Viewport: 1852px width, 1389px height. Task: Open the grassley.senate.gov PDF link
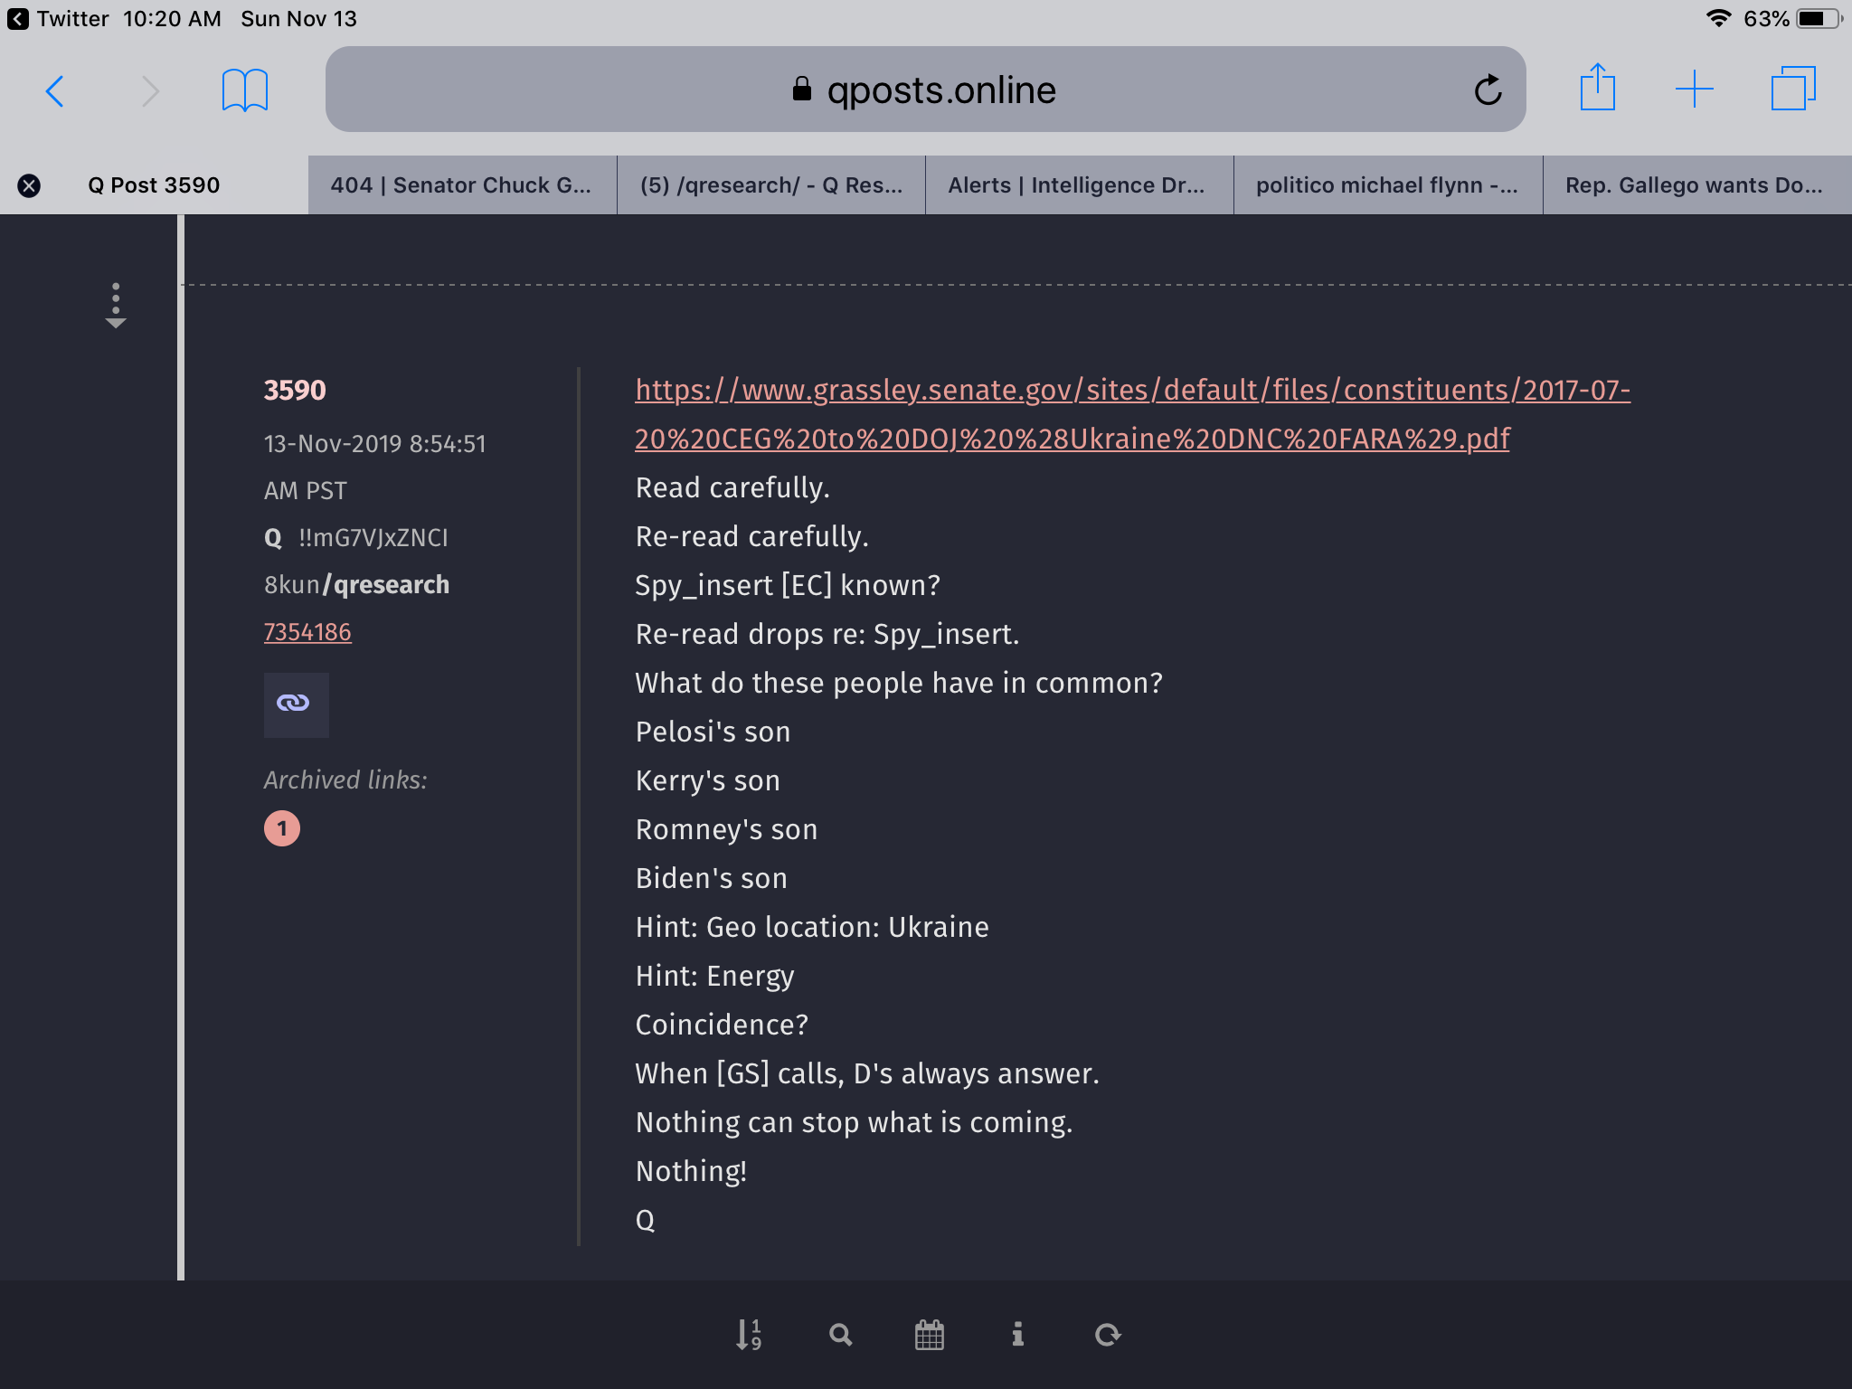click(1132, 414)
